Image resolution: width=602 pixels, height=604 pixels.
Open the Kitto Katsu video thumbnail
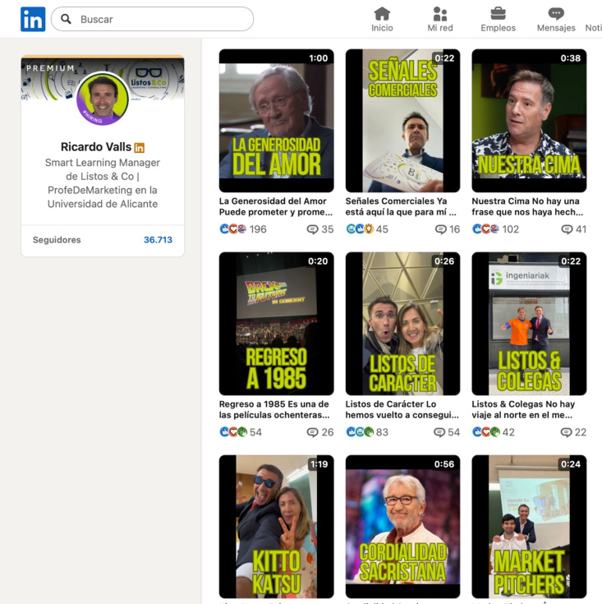click(x=276, y=526)
